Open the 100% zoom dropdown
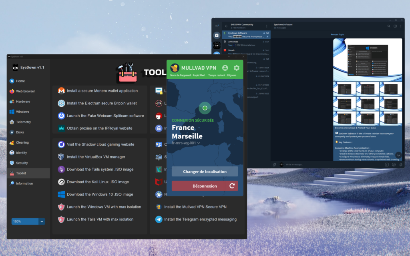Screen dimensions: 410x256 point(42,221)
